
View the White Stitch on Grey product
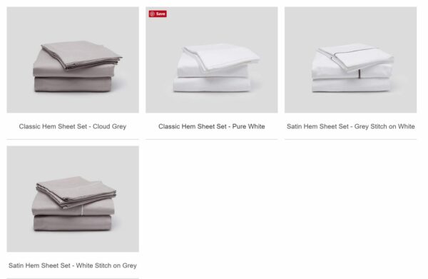[73, 199]
